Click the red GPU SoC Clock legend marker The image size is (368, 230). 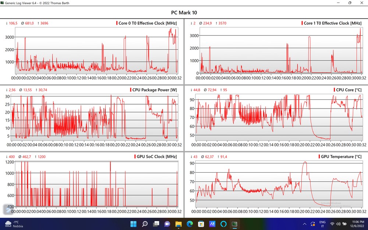pyautogui.click(x=135, y=157)
